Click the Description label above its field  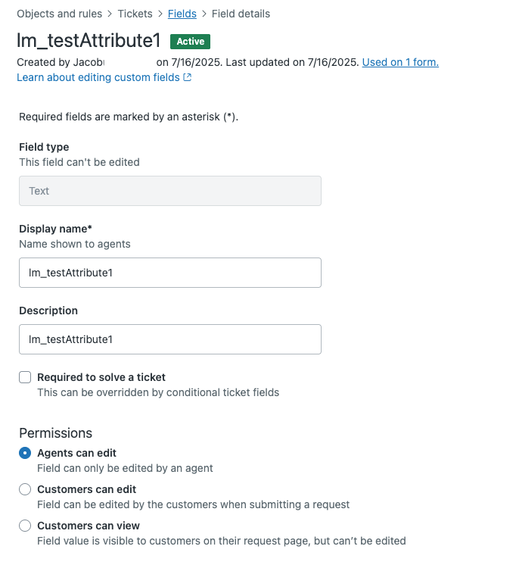pos(48,311)
